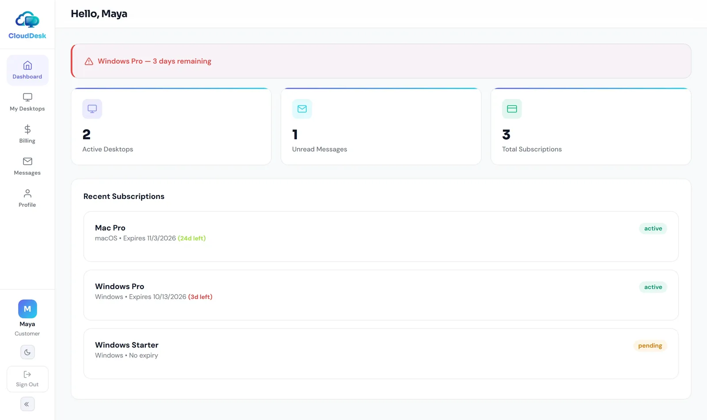This screenshot has width=707, height=420.
Task: Click the 3d left expiry text
Action: [200, 297]
